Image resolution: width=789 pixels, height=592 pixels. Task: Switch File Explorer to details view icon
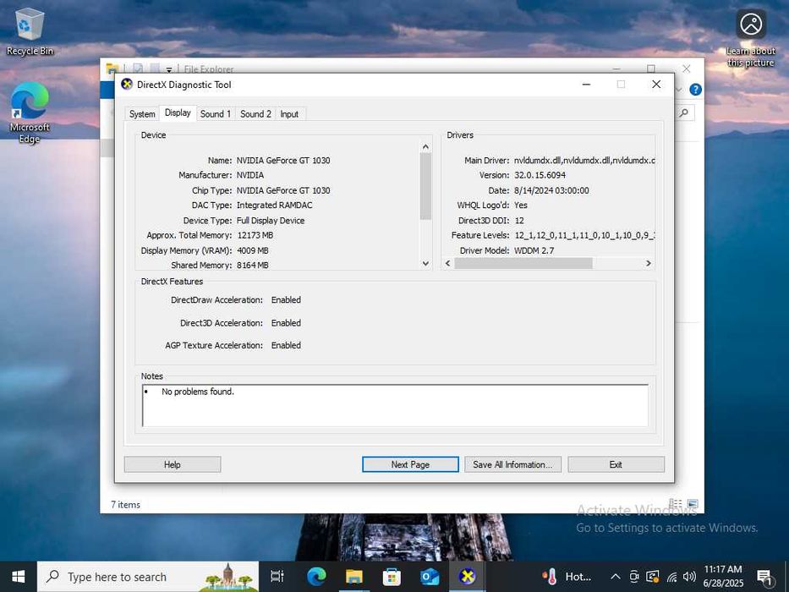pos(676,503)
